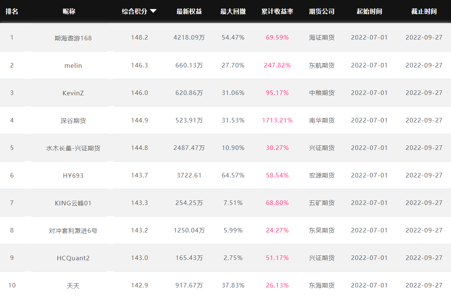Select futures company 中粮期货
Screen dimensions: 451x298
(x=321, y=93)
